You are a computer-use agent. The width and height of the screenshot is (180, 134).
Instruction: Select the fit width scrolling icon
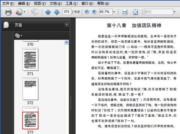125,12
